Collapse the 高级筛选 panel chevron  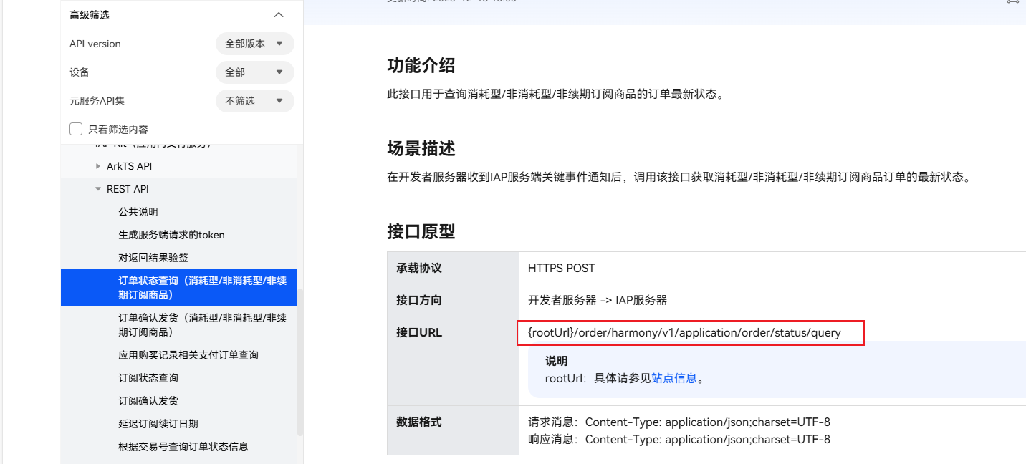coord(279,15)
